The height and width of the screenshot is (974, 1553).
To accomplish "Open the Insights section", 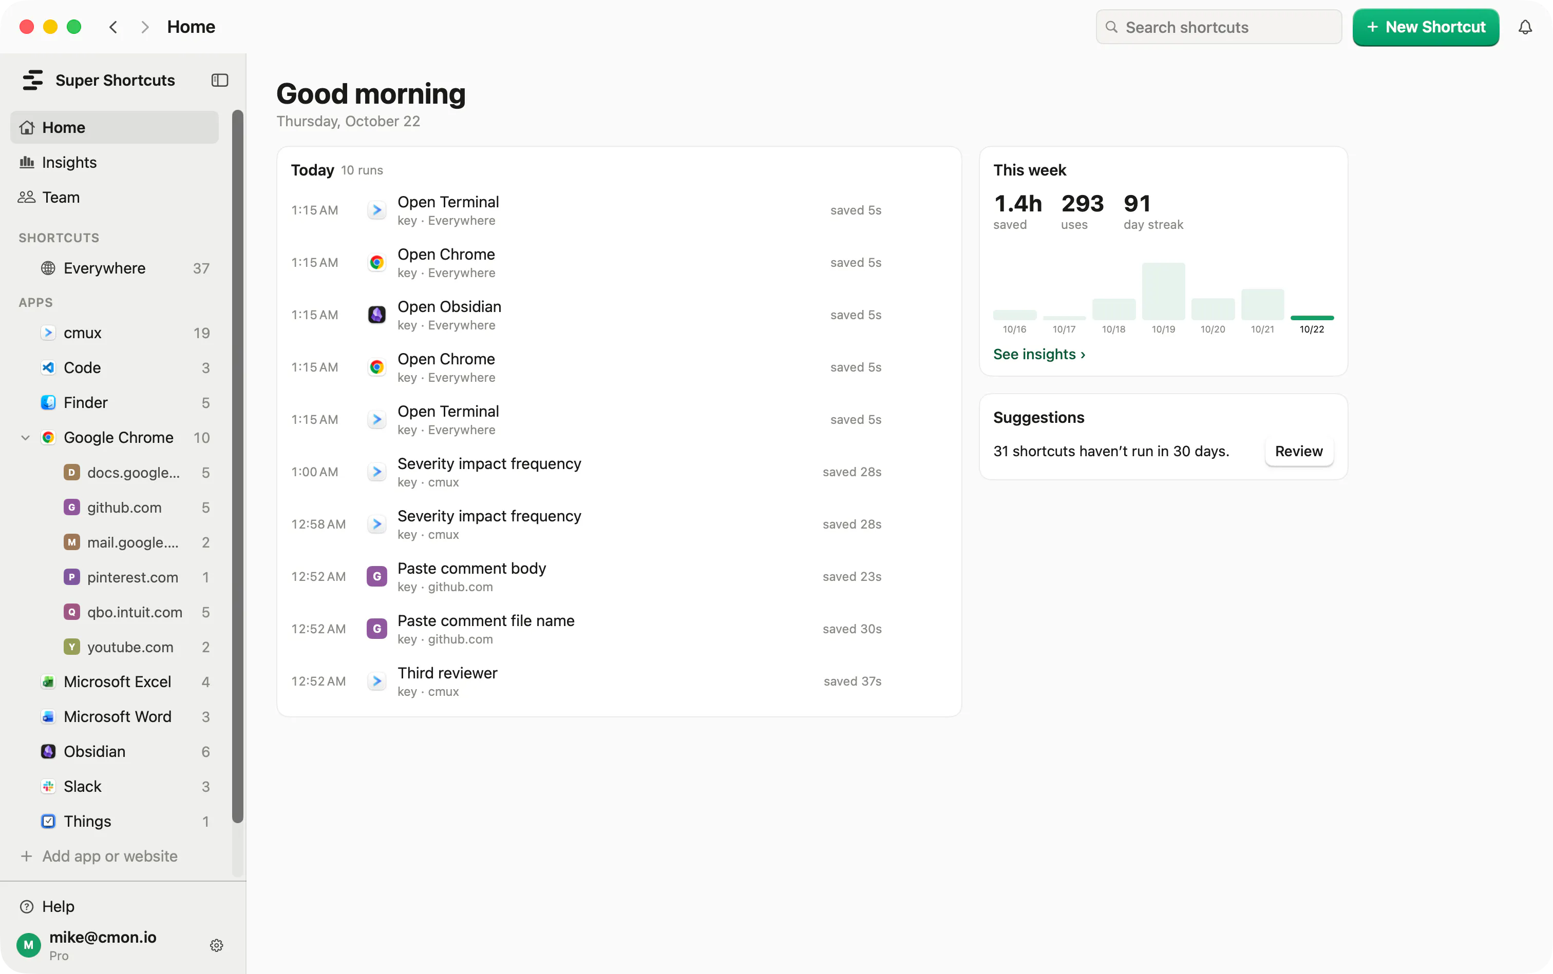I will pyautogui.click(x=115, y=162).
